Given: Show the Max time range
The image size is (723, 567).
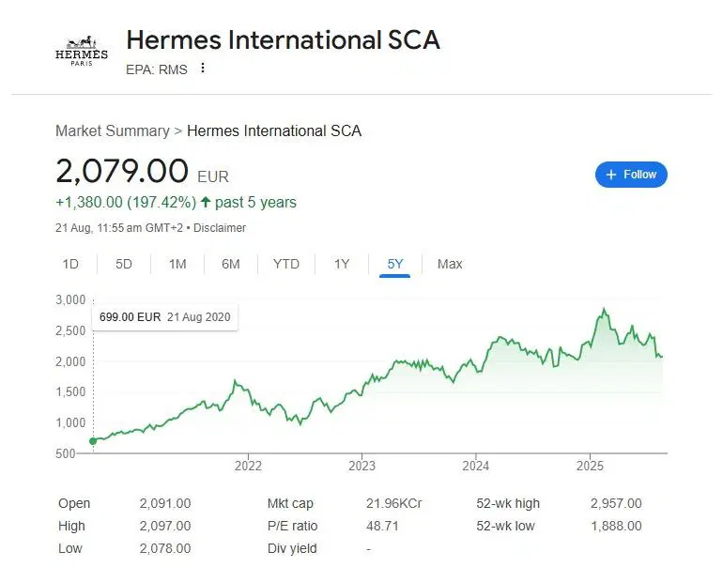Looking at the screenshot, I should (450, 264).
